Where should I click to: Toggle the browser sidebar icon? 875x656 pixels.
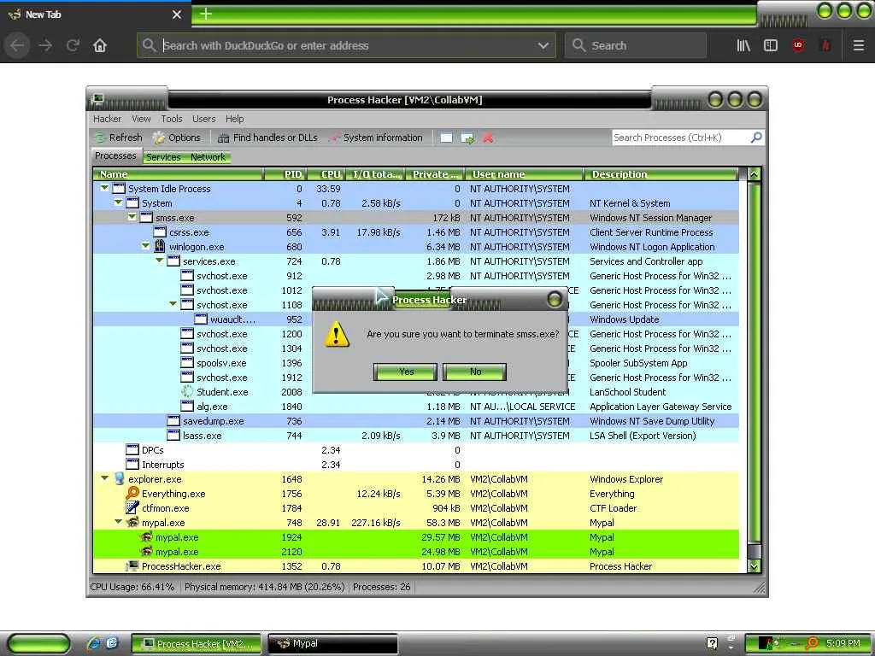point(771,45)
